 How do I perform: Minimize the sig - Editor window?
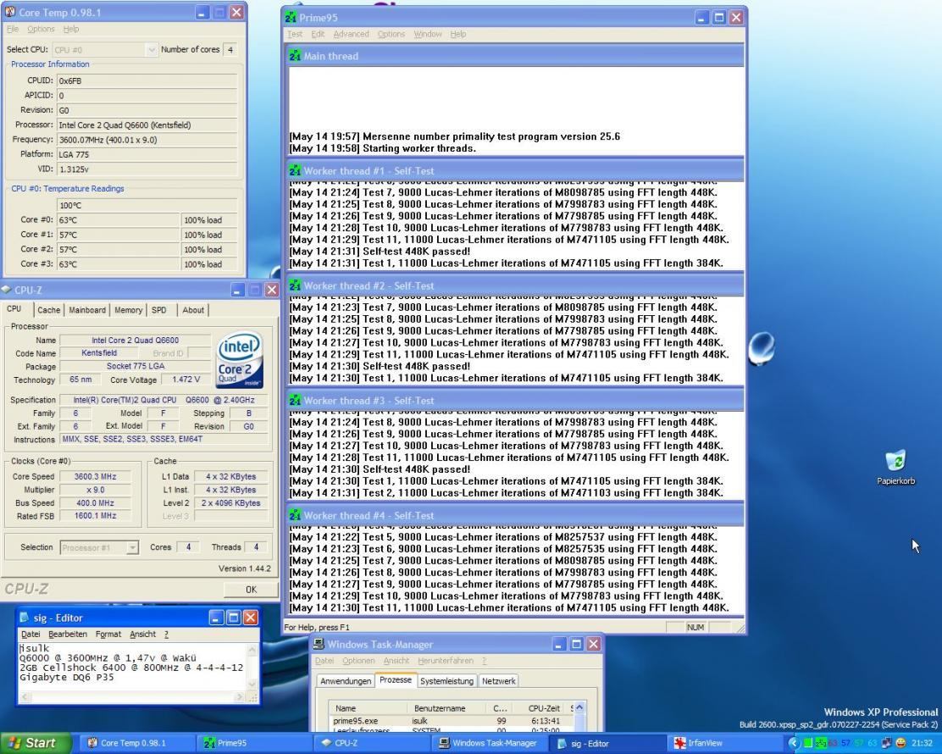point(216,618)
